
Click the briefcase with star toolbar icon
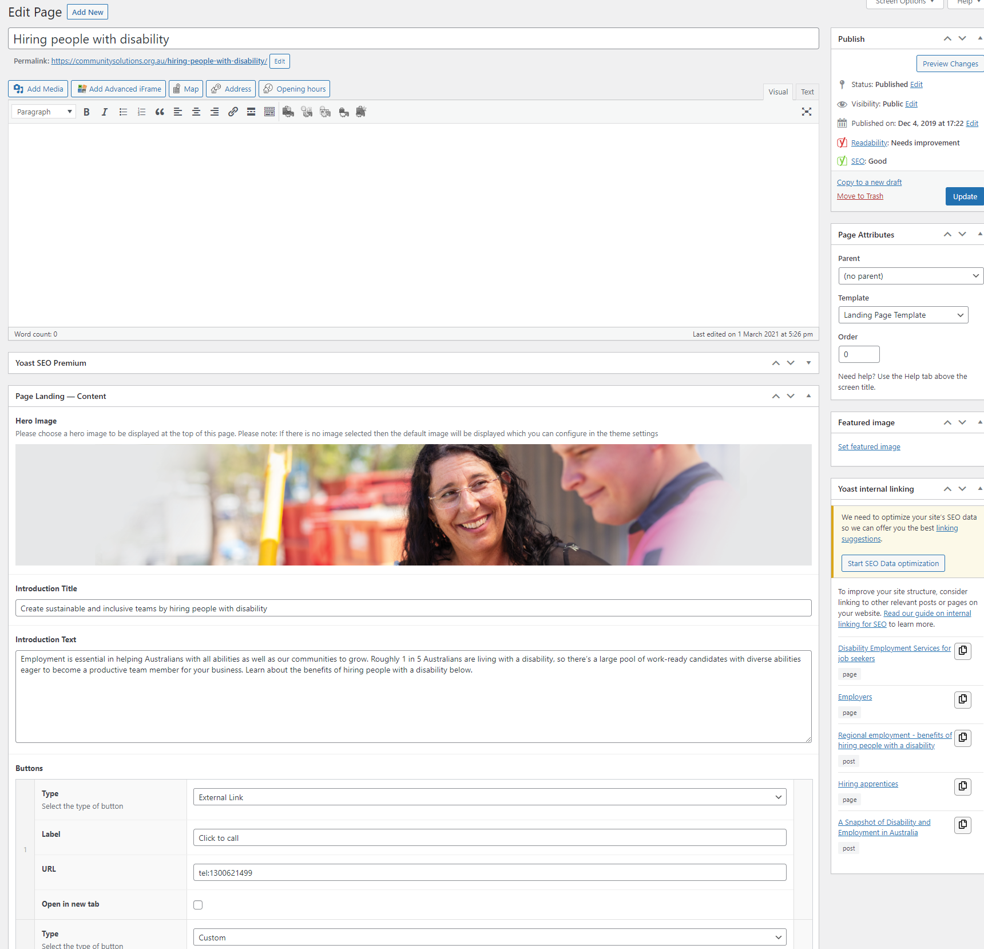[362, 112]
